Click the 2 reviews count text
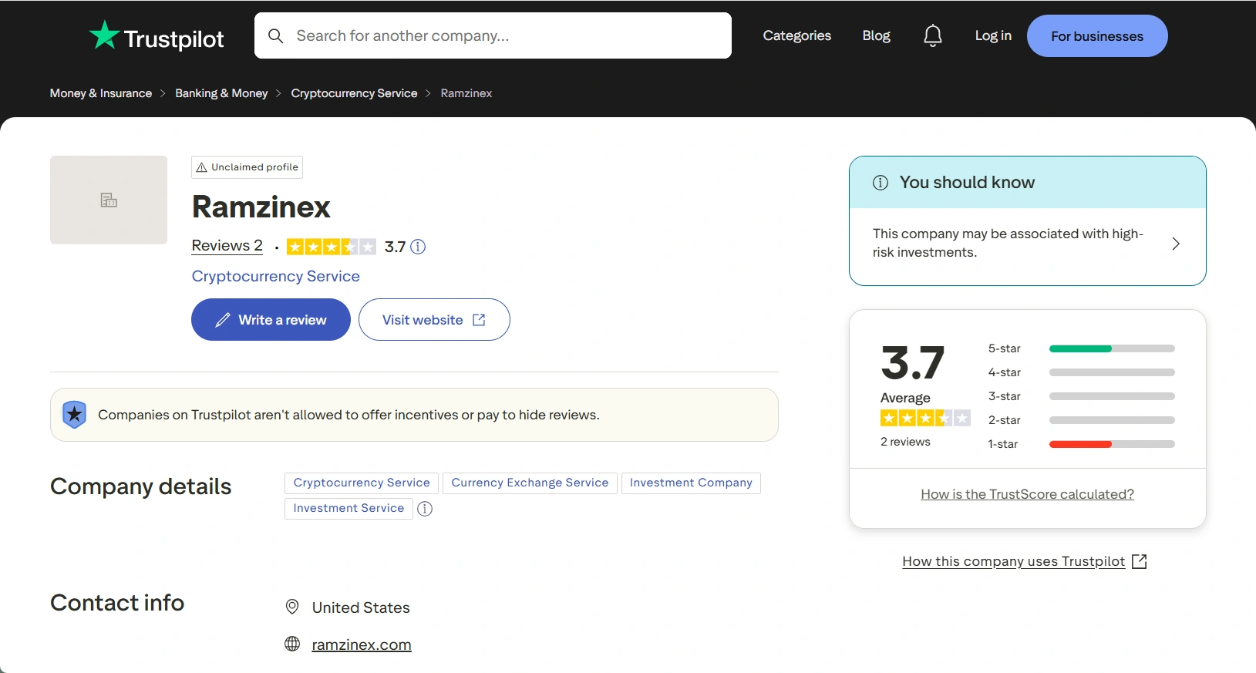The width and height of the screenshot is (1256, 673). pos(905,442)
